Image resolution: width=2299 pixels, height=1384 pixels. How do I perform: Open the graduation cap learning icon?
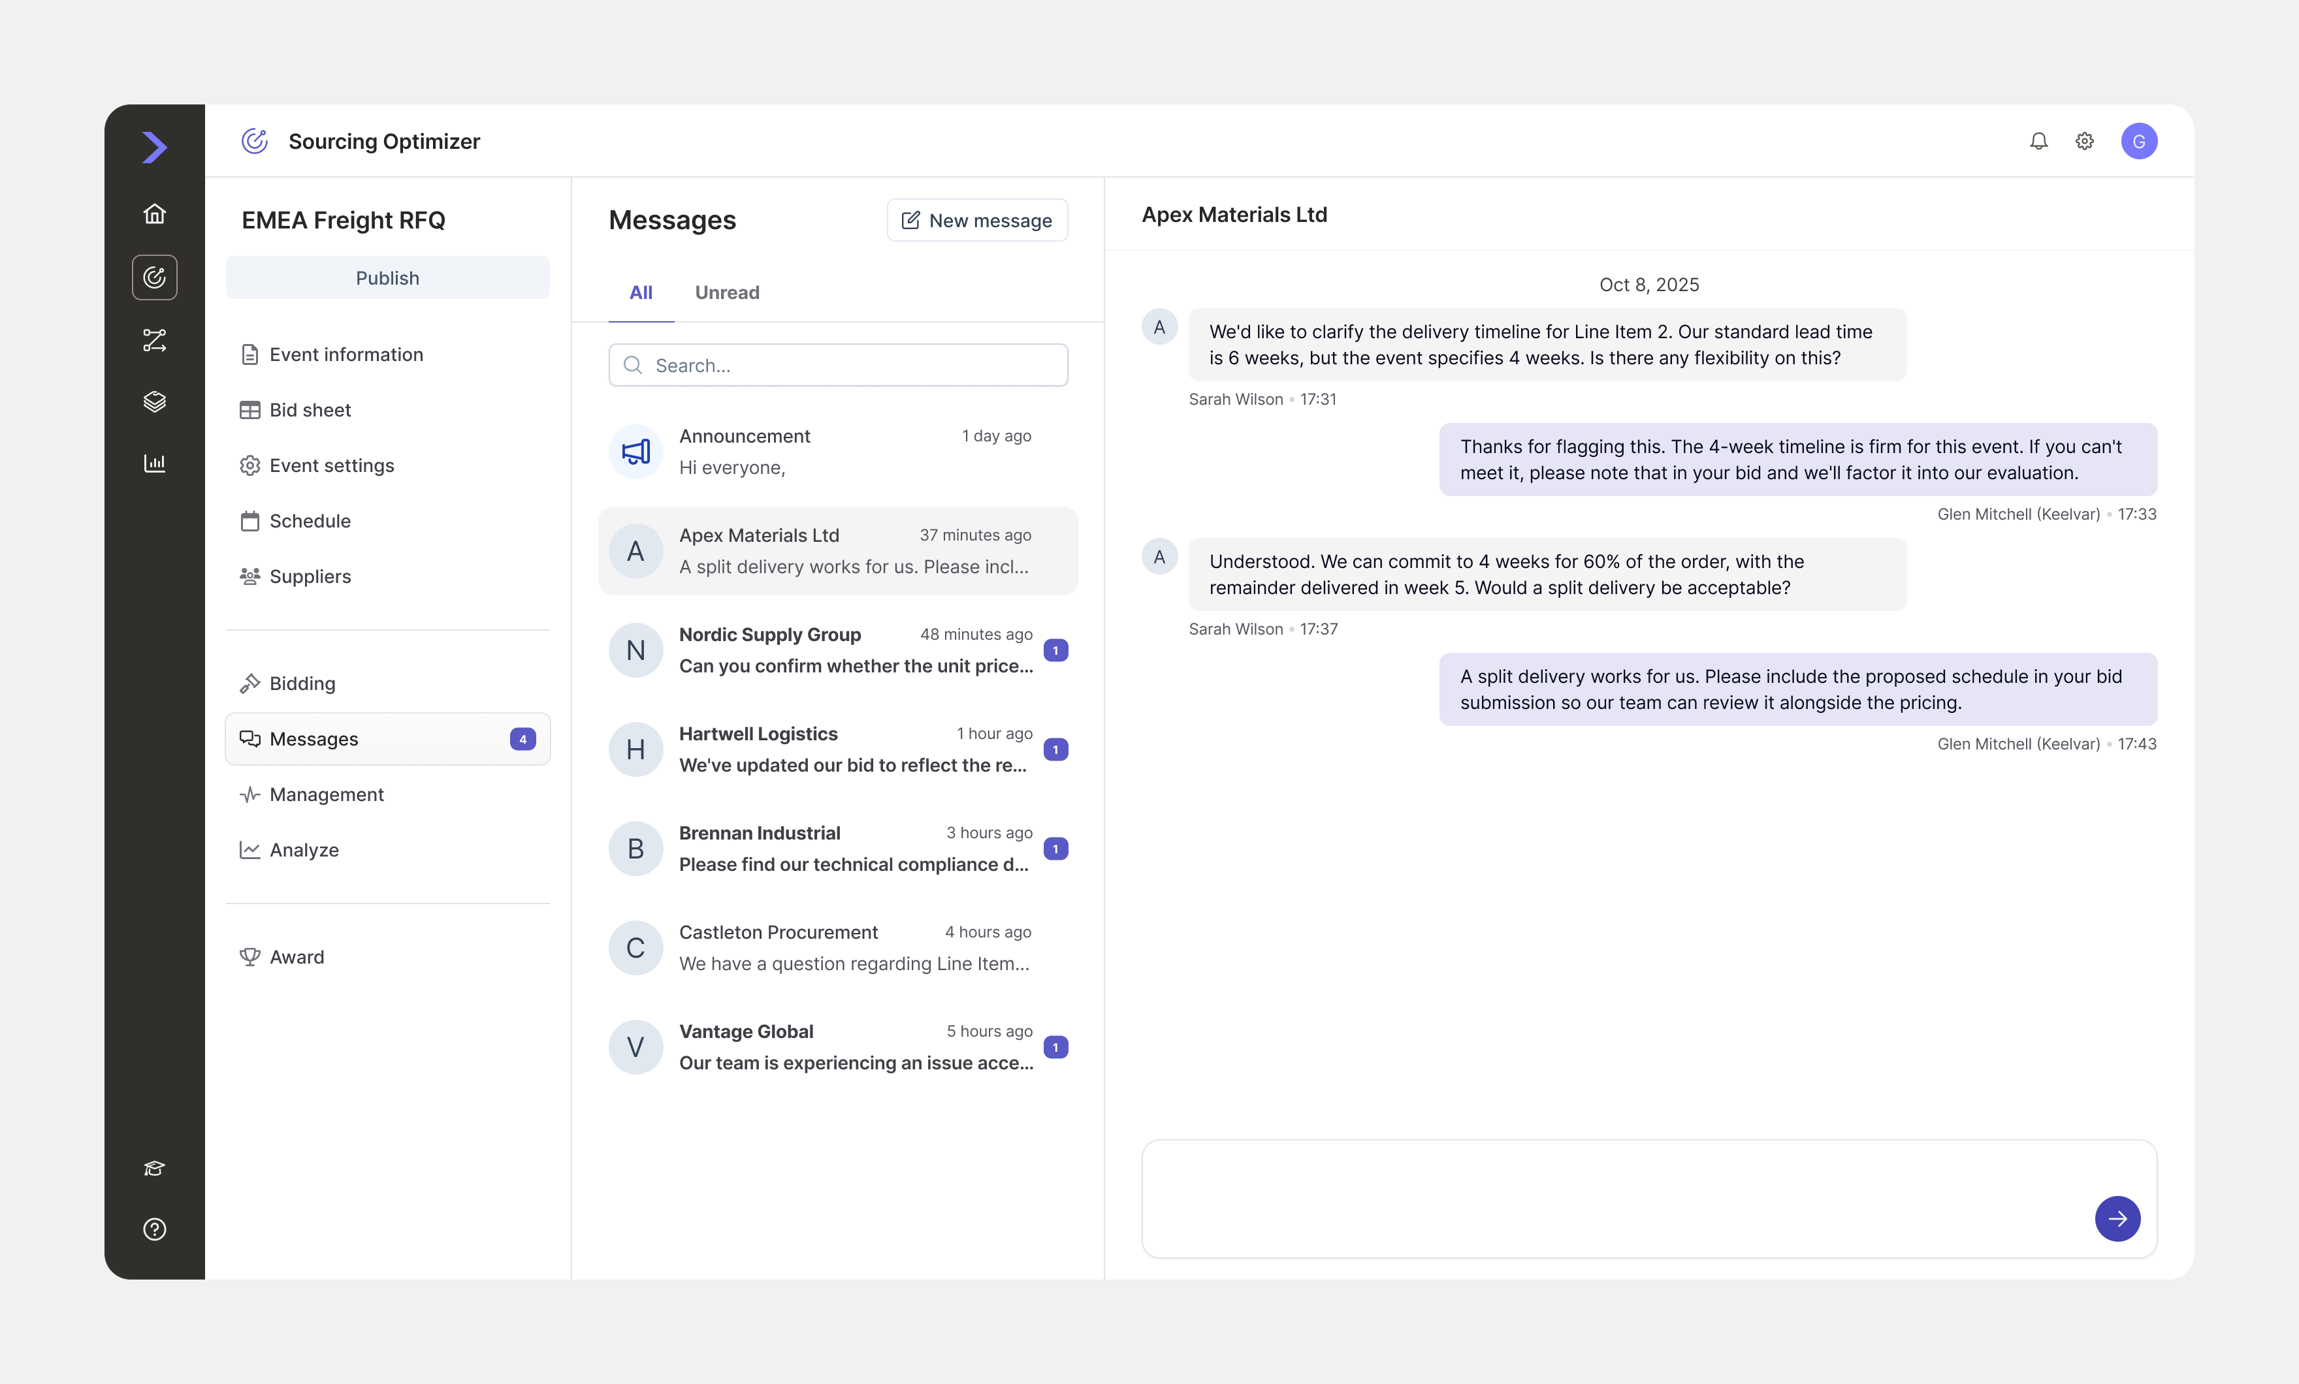[x=155, y=1169]
